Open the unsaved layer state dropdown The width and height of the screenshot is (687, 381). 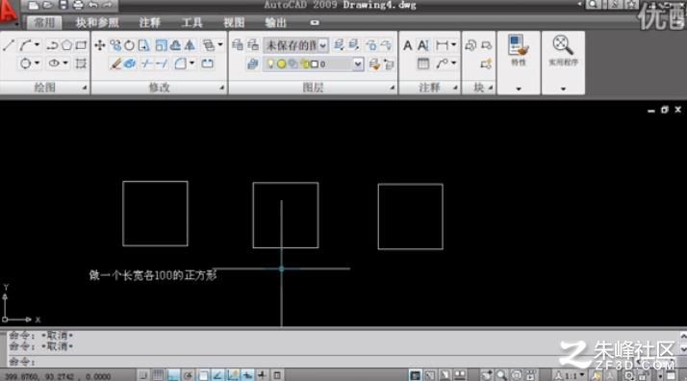(295, 45)
